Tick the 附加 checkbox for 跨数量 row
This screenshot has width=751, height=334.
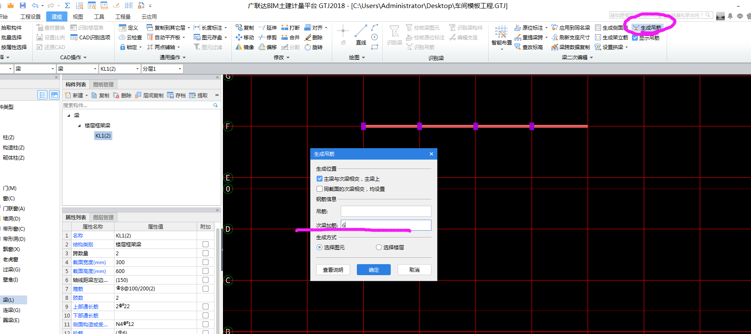[x=206, y=253]
